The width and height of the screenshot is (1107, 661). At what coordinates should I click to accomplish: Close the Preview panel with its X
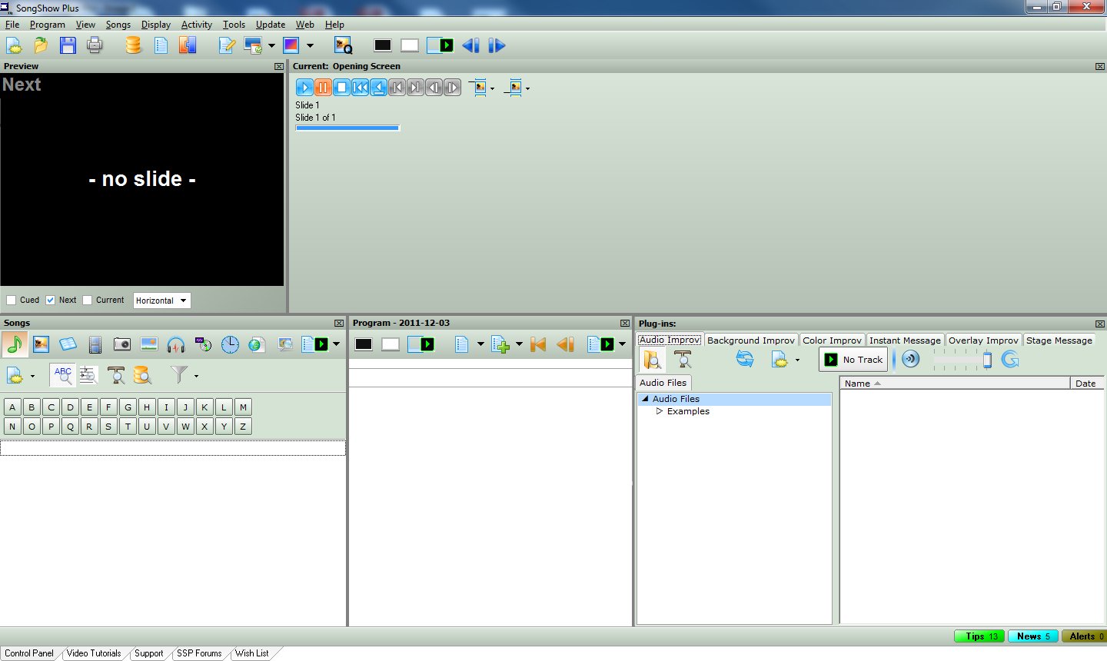pos(278,67)
